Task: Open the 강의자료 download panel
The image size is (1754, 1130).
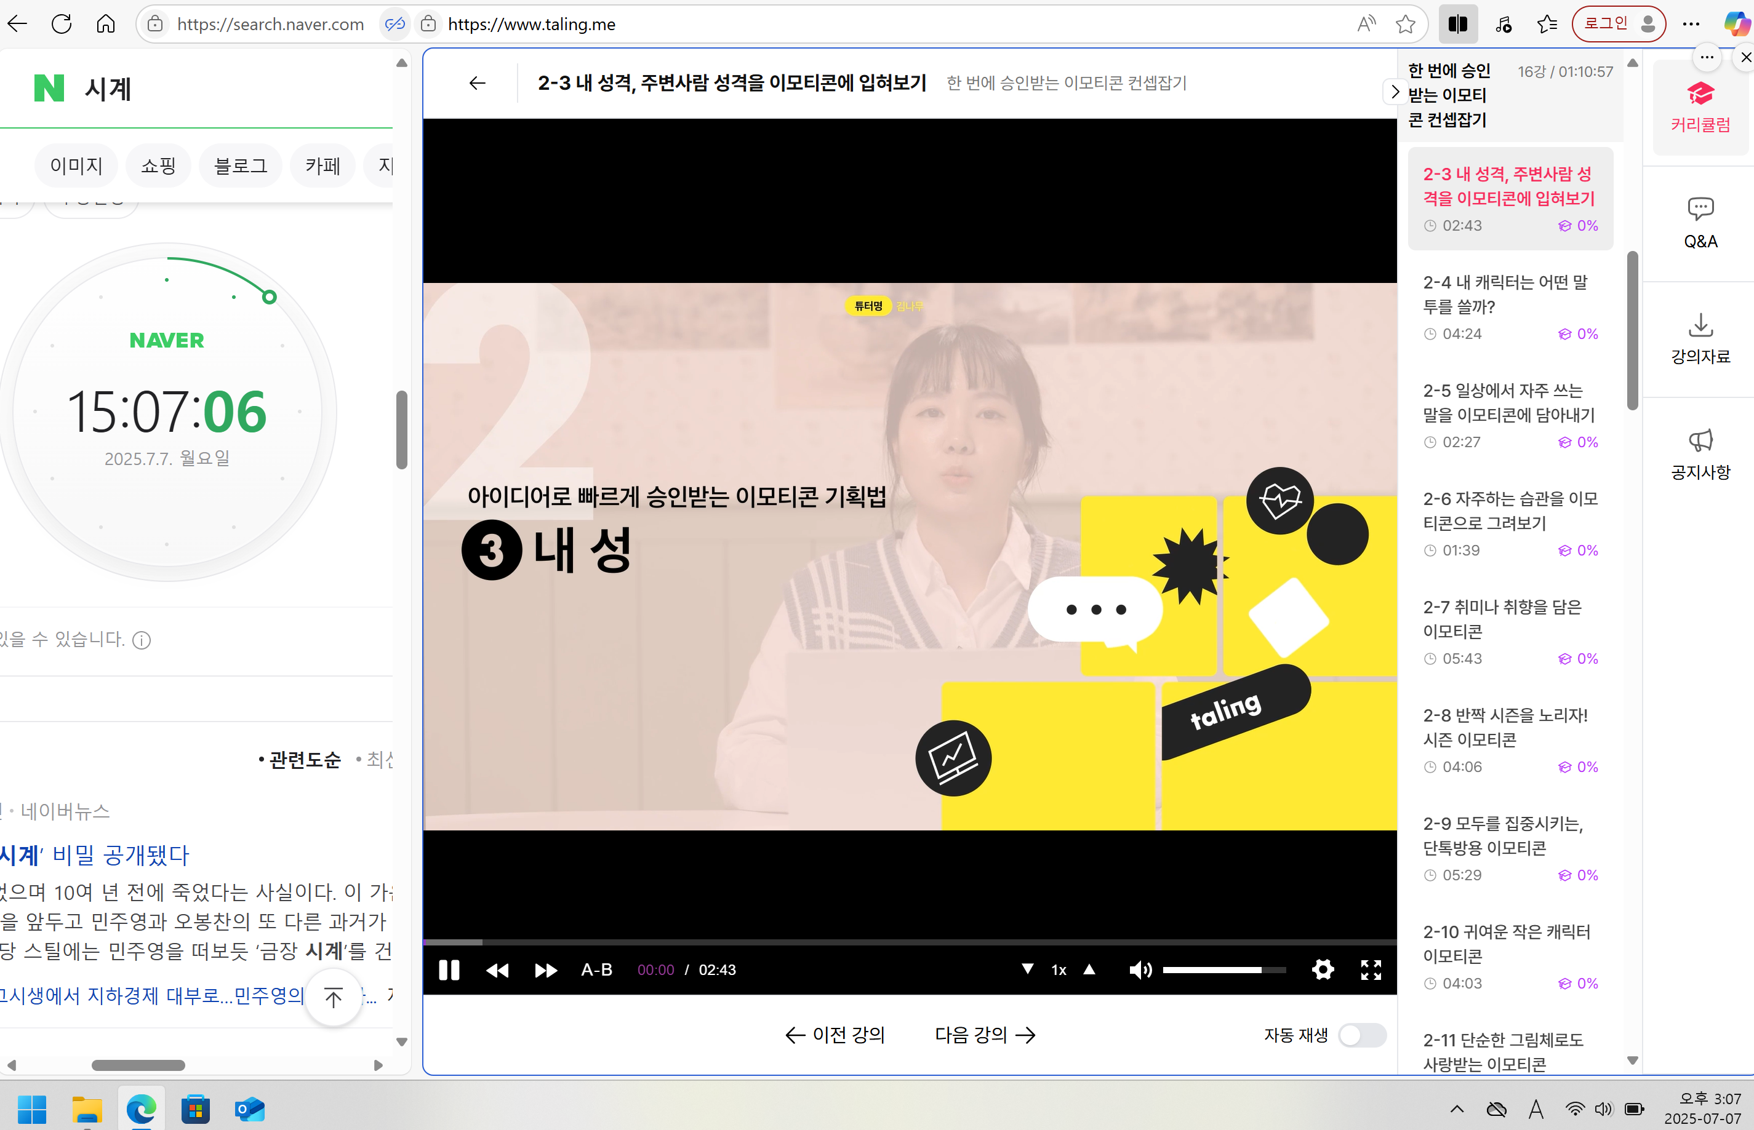Action: point(1700,338)
